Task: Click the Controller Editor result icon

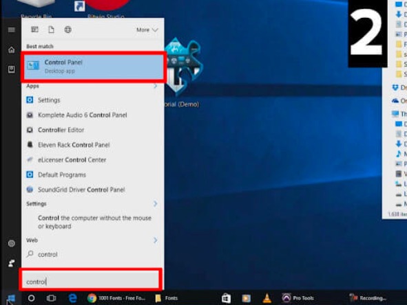Action: click(x=30, y=129)
